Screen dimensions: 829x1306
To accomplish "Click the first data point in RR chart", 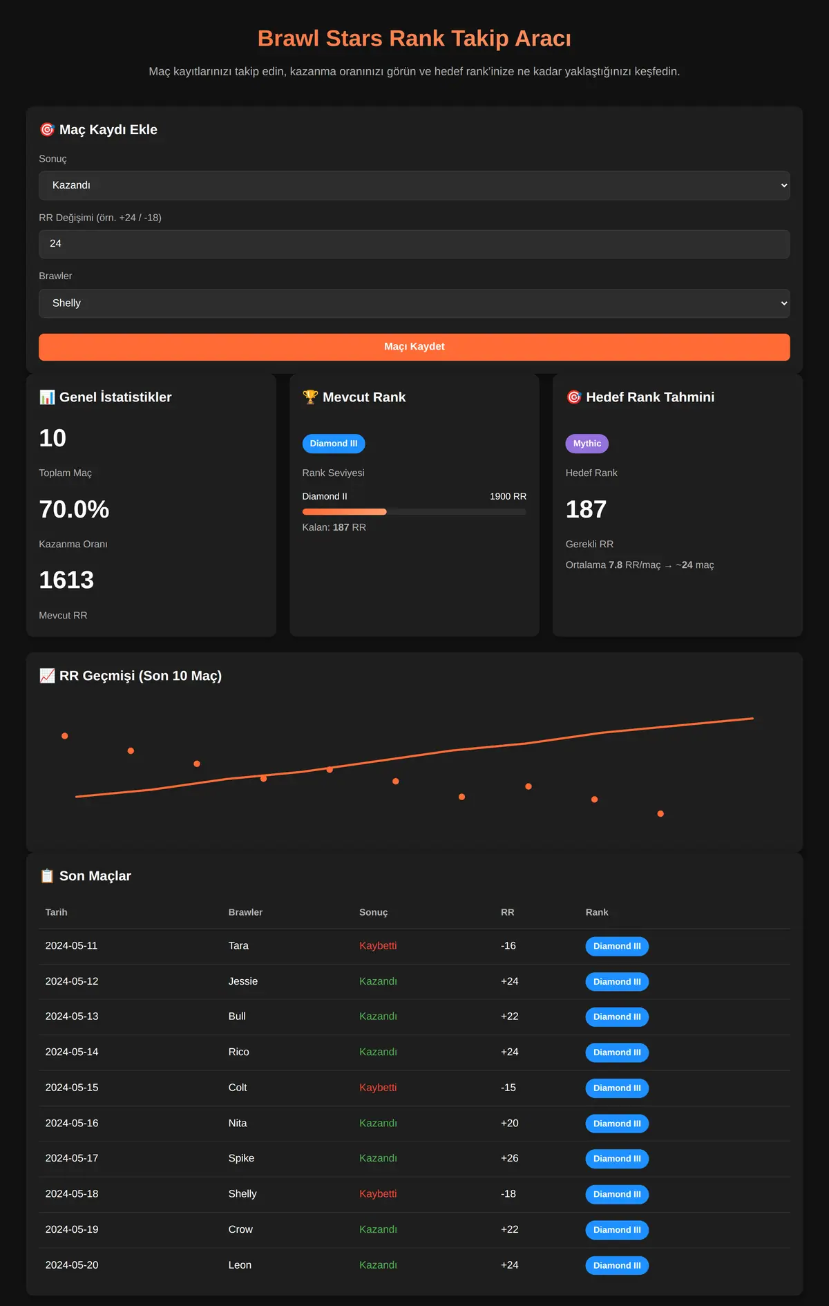I will point(65,736).
